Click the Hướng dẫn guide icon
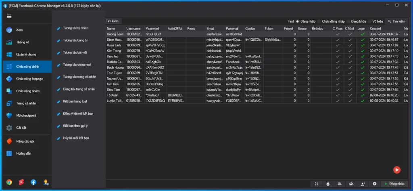The height and width of the screenshot is (191, 413). pos(9,153)
